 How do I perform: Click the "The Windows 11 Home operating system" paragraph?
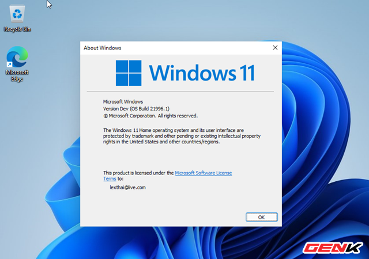click(x=182, y=136)
